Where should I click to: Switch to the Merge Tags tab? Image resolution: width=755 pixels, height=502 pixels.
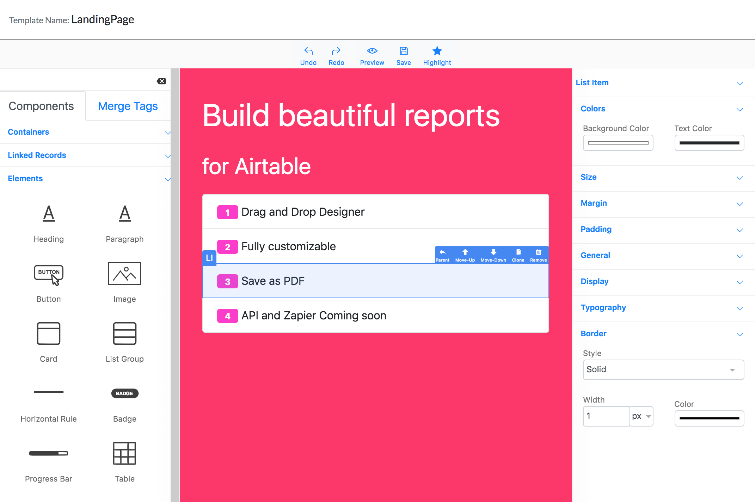[x=128, y=106]
